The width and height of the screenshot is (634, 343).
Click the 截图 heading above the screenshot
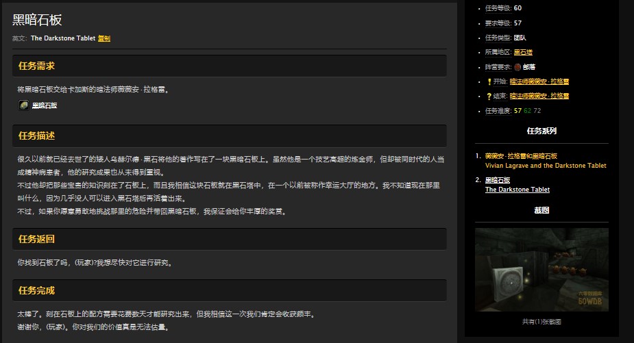[x=541, y=210]
